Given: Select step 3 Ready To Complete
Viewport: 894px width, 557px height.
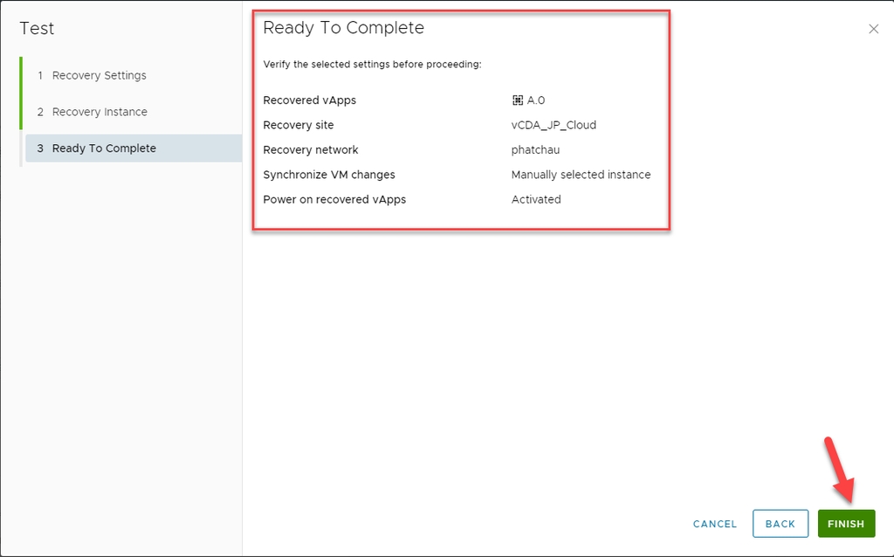Looking at the screenshot, I should (104, 148).
